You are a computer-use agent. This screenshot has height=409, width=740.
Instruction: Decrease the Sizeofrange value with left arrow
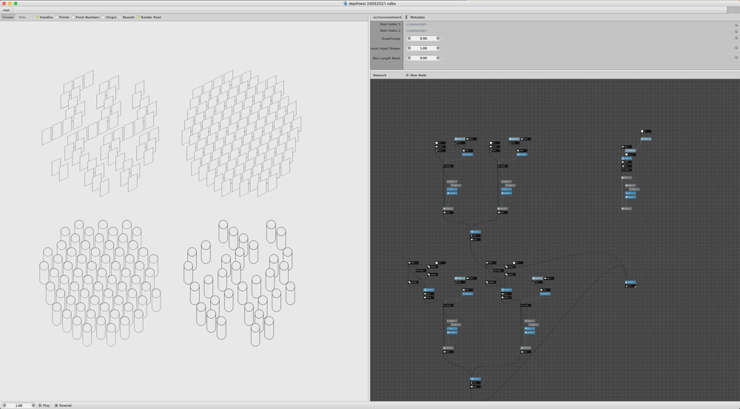[x=409, y=38]
